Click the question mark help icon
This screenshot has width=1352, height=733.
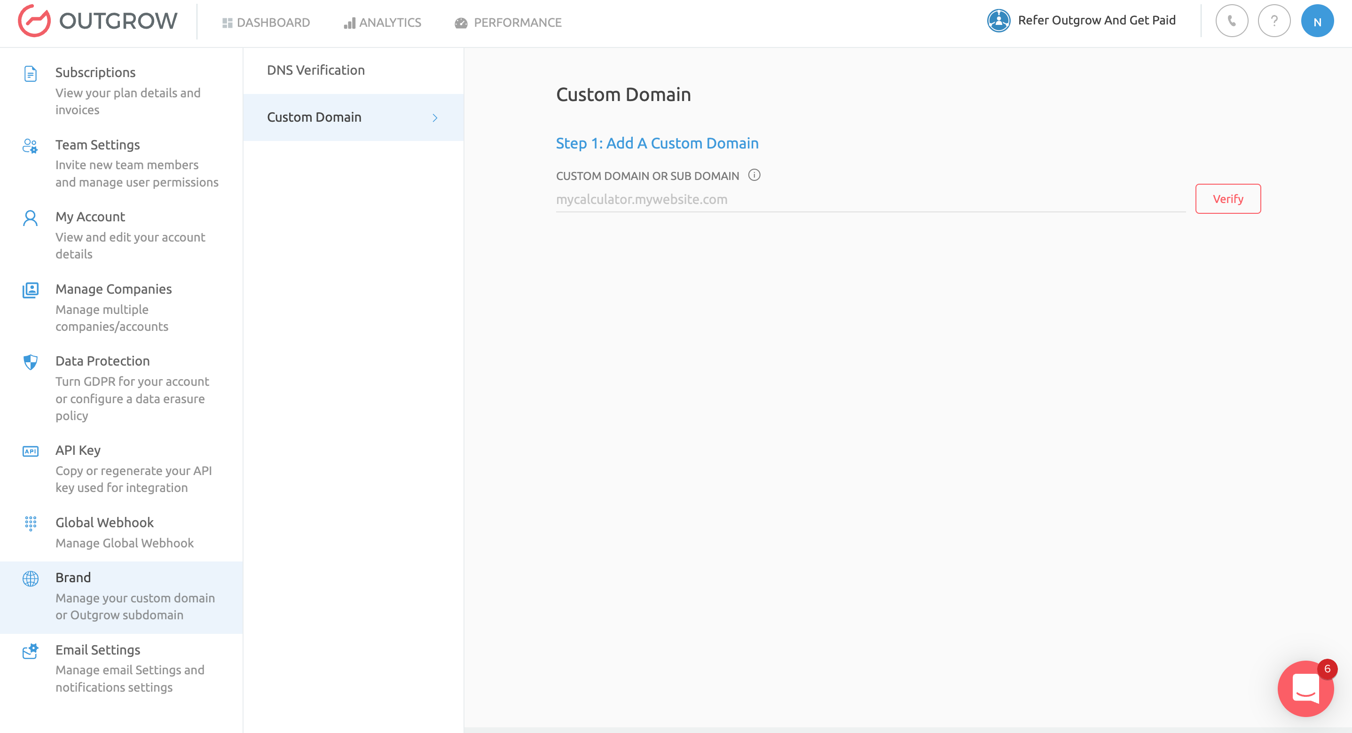click(x=1274, y=22)
